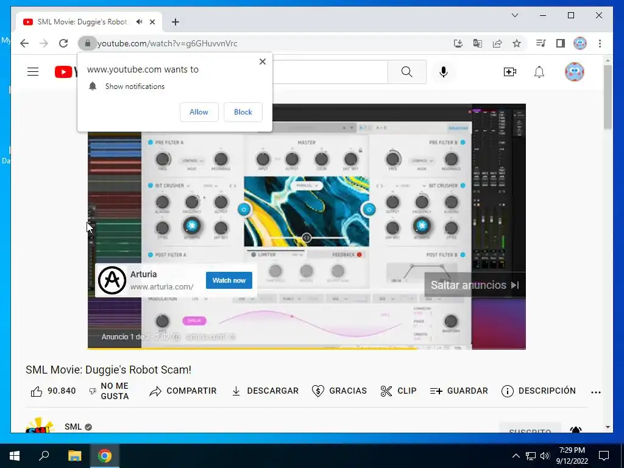Click the site lock icon

click(88, 43)
